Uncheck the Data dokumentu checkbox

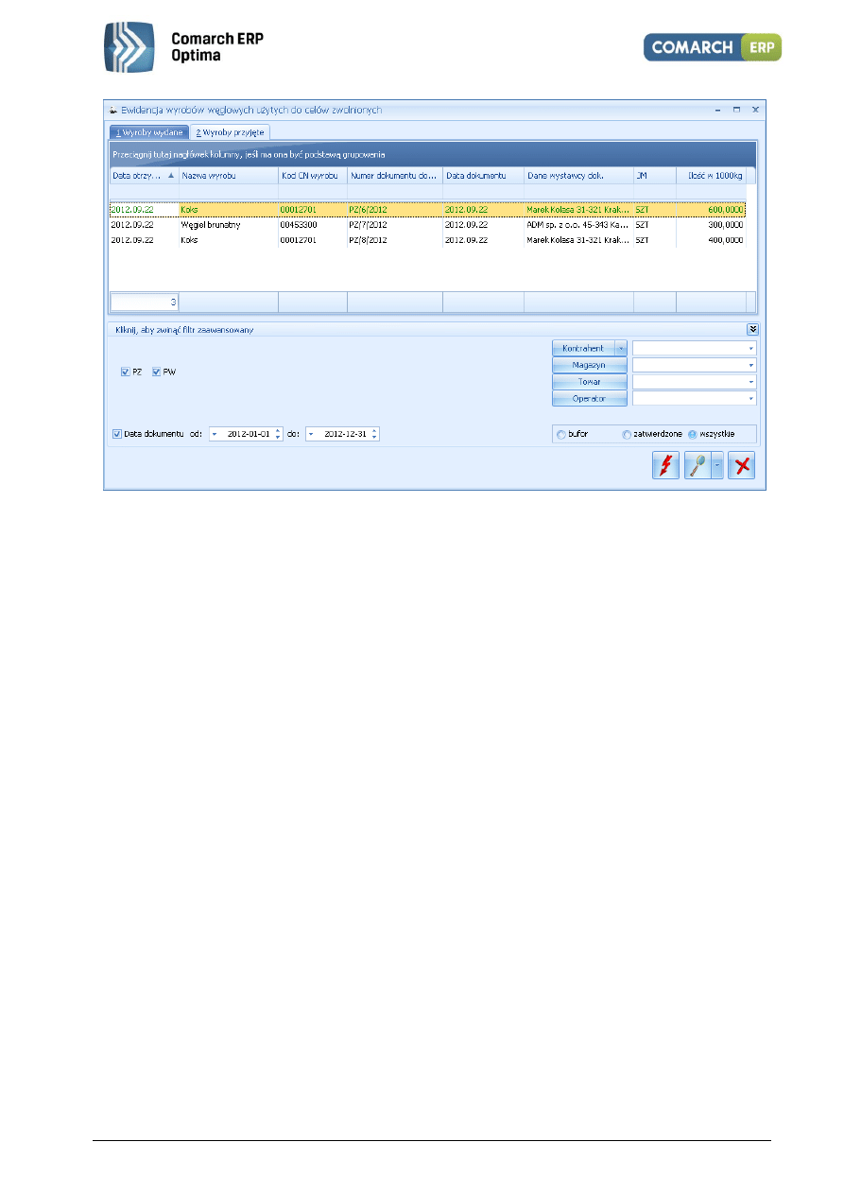point(117,434)
